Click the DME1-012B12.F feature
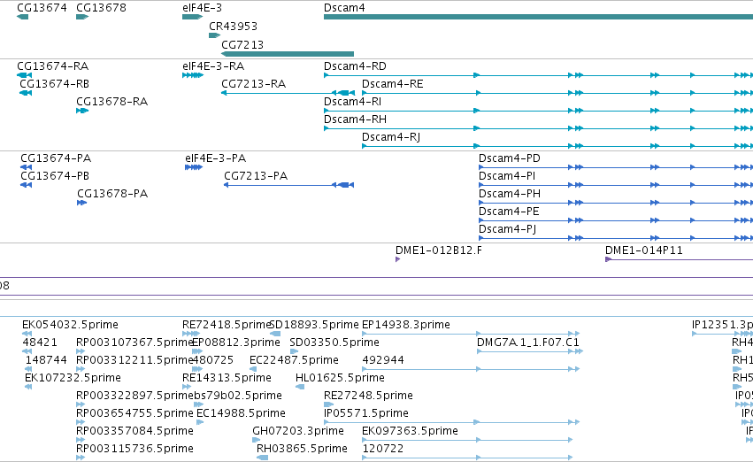This screenshot has width=753, height=462. pos(397,260)
